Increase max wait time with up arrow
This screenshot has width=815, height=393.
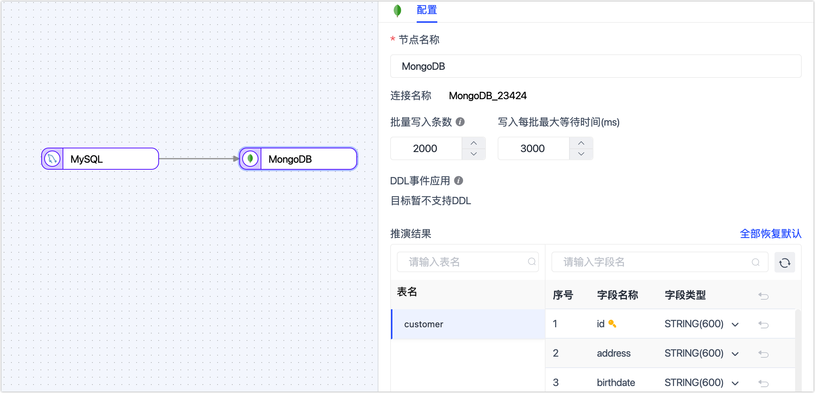(x=581, y=143)
